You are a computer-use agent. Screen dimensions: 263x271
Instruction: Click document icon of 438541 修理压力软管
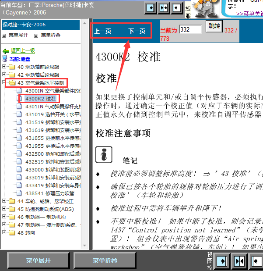(x=19, y=193)
